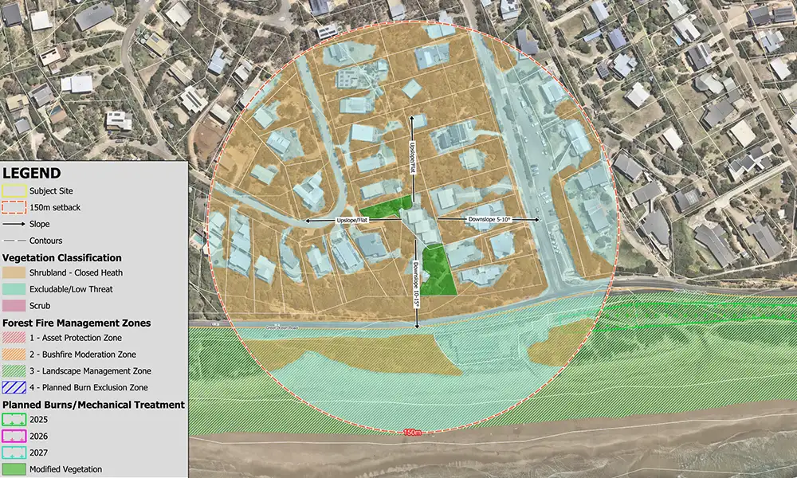Click the LEGEND heading

(32, 173)
